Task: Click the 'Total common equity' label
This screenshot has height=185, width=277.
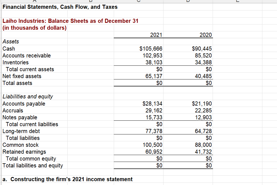Action: (x=31, y=159)
